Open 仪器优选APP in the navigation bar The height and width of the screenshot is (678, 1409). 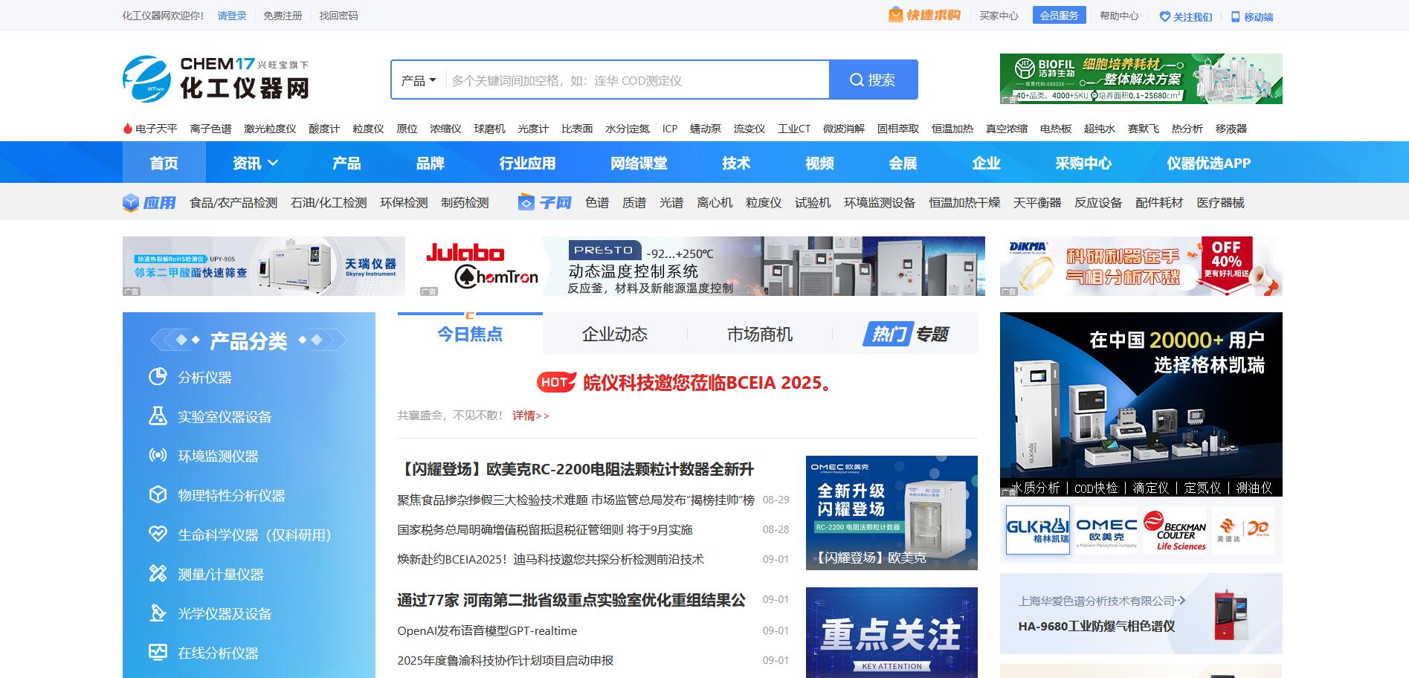pyautogui.click(x=1208, y=163)
